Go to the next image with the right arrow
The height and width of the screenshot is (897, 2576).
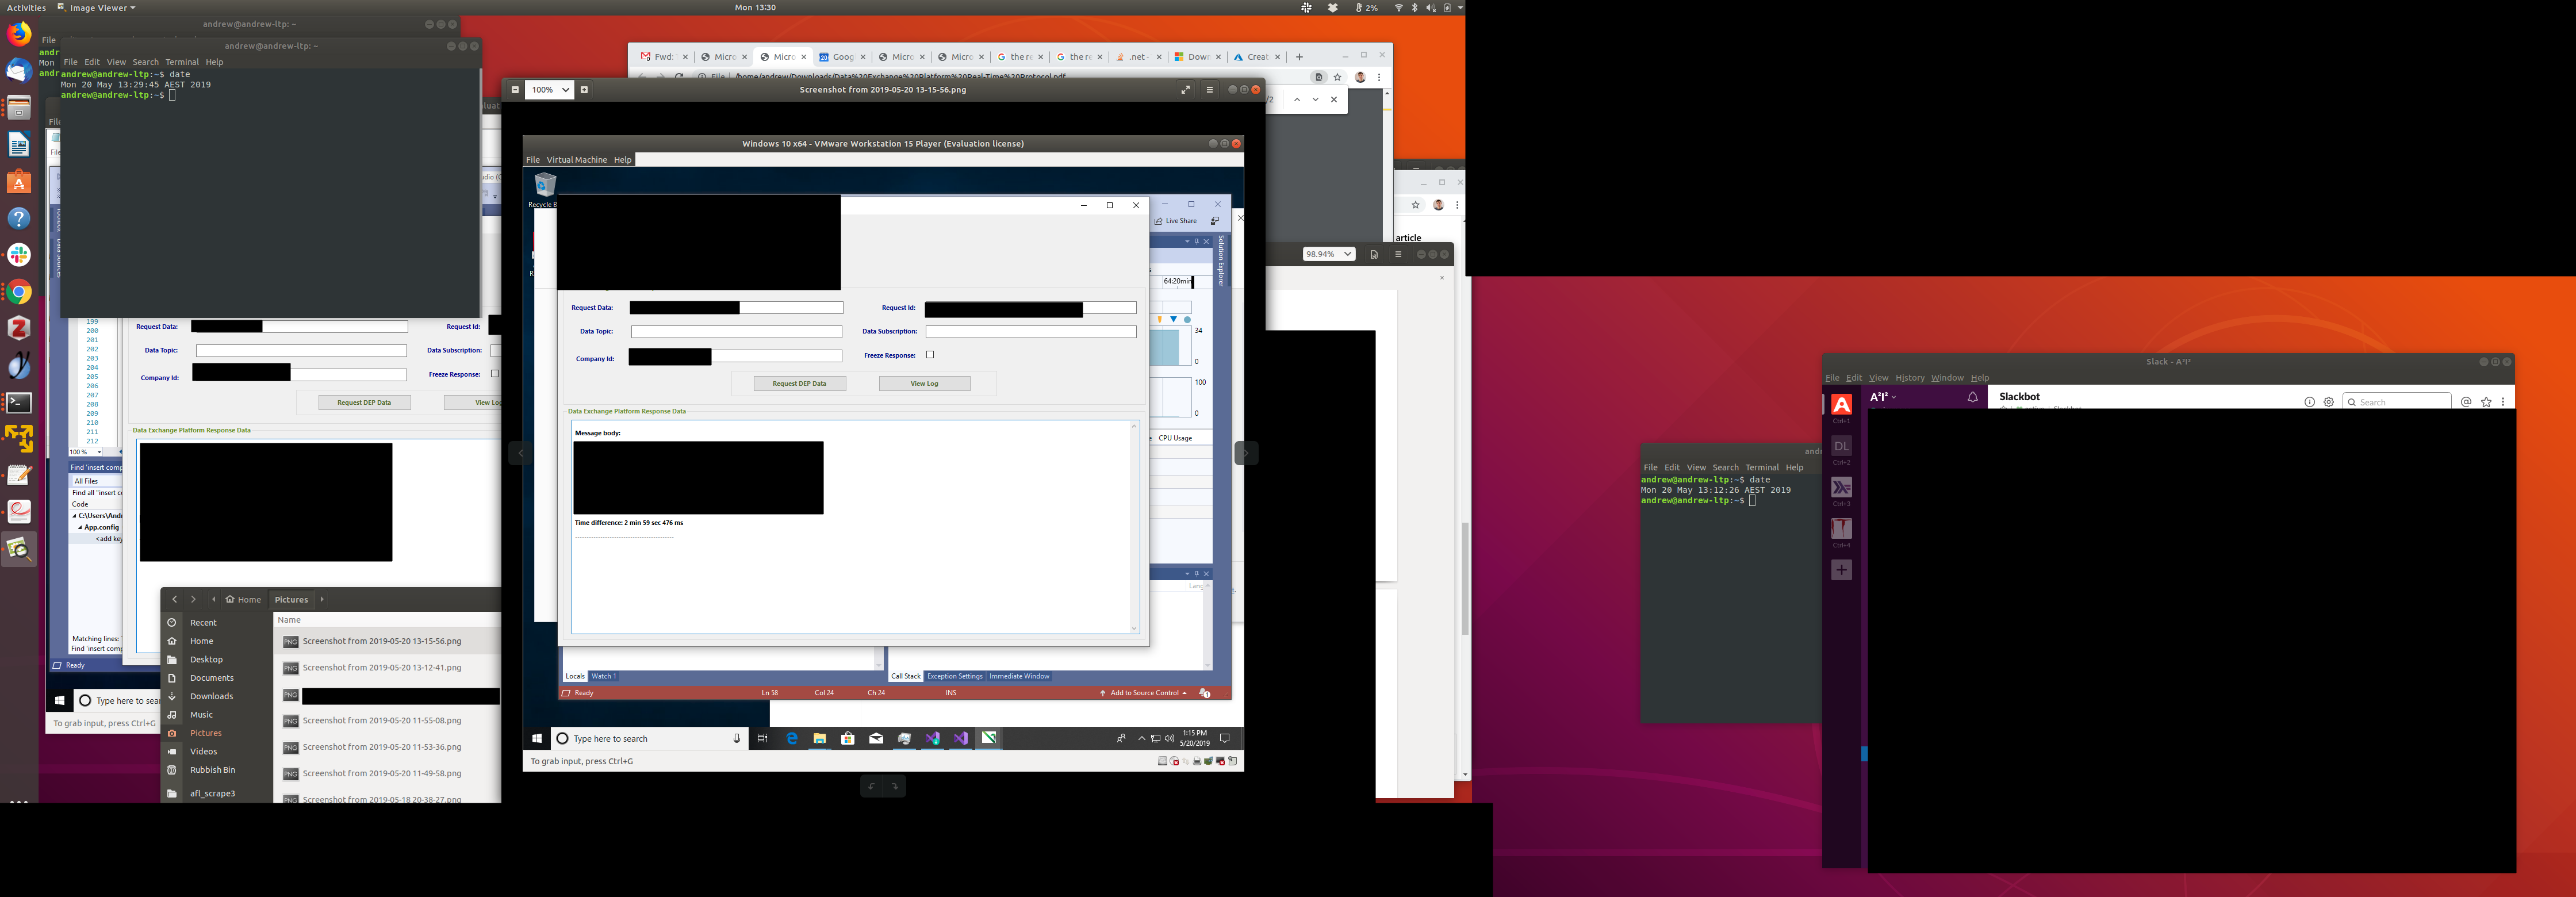pos(1246,453)
